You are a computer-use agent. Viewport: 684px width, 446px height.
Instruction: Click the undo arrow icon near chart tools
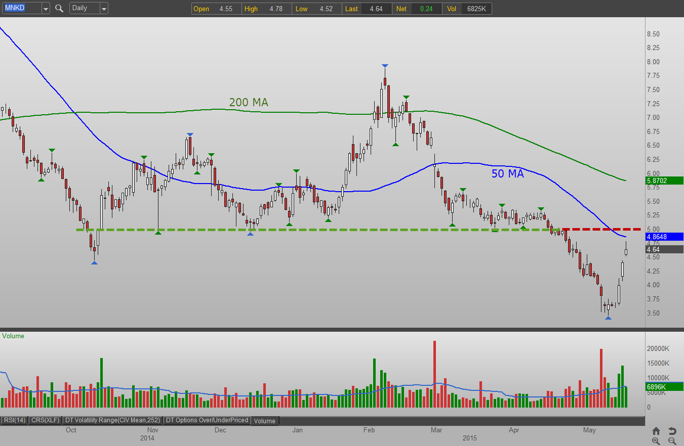point(672,430)
